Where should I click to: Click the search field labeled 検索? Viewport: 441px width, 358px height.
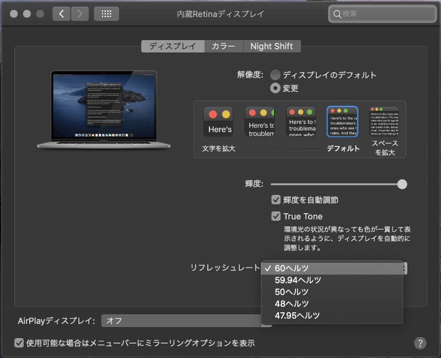382,14
